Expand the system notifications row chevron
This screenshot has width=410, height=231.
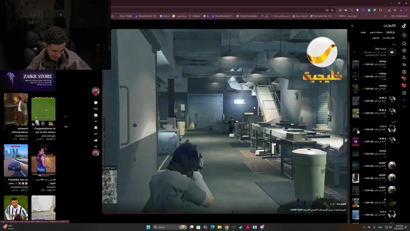click(x=354, y=52)
